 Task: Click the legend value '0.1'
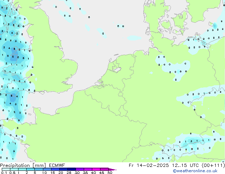(x=4, y=173)
